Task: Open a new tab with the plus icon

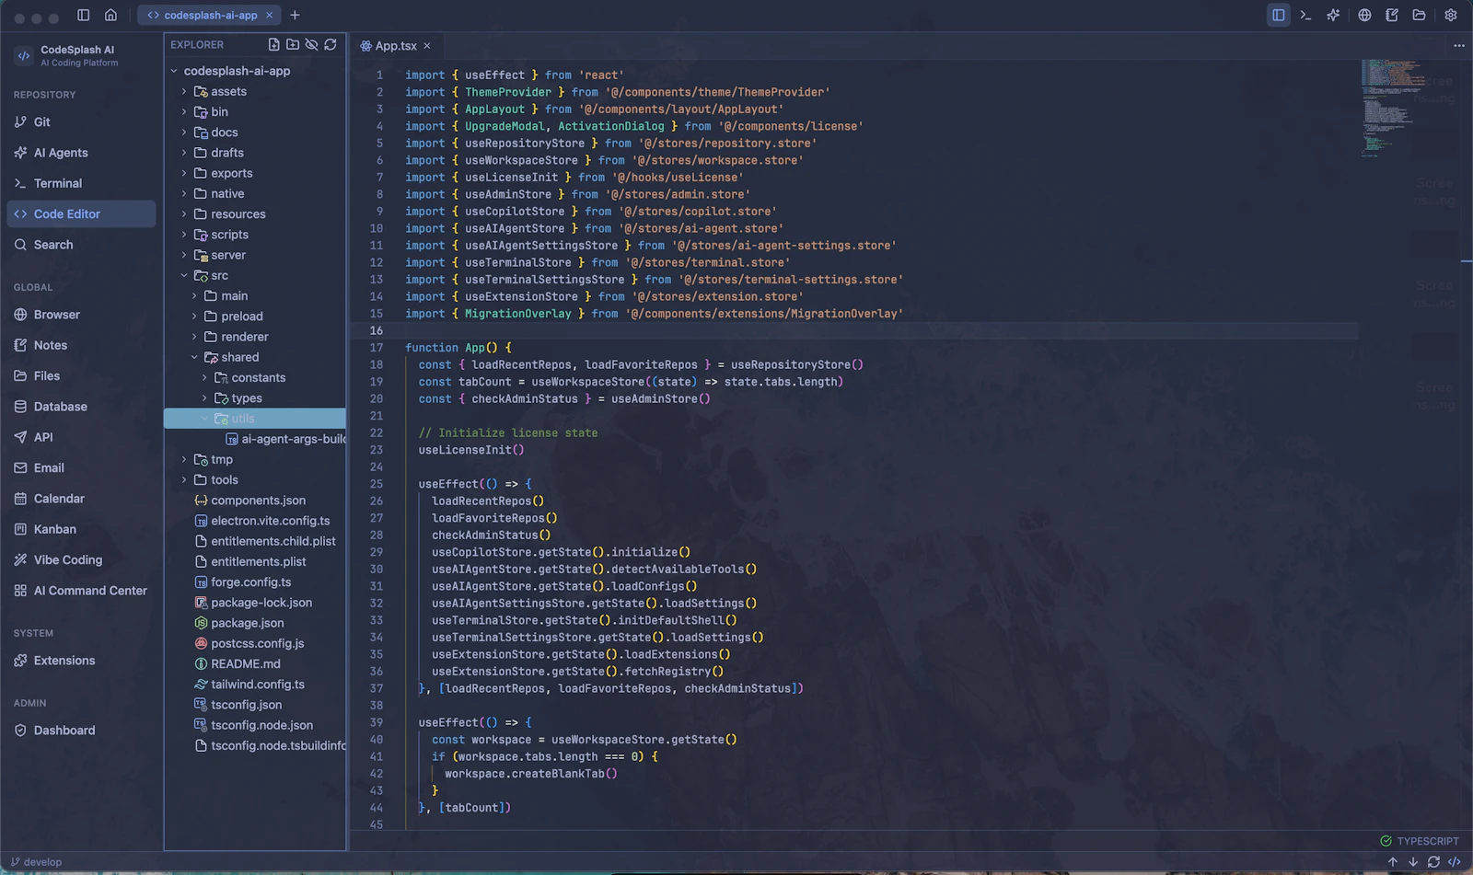Action: pos(295,15)
